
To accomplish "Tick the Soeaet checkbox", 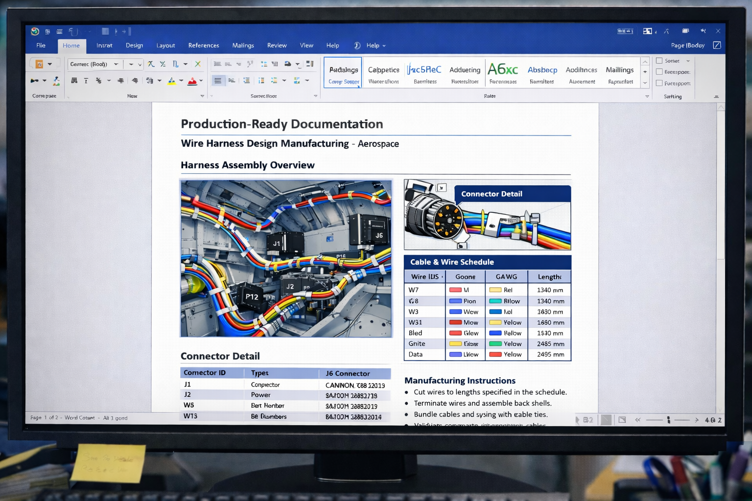I will pyautogui.click(x=659, y=61).
